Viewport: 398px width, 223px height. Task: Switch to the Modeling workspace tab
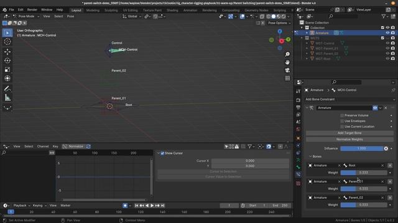pos(93,11)
